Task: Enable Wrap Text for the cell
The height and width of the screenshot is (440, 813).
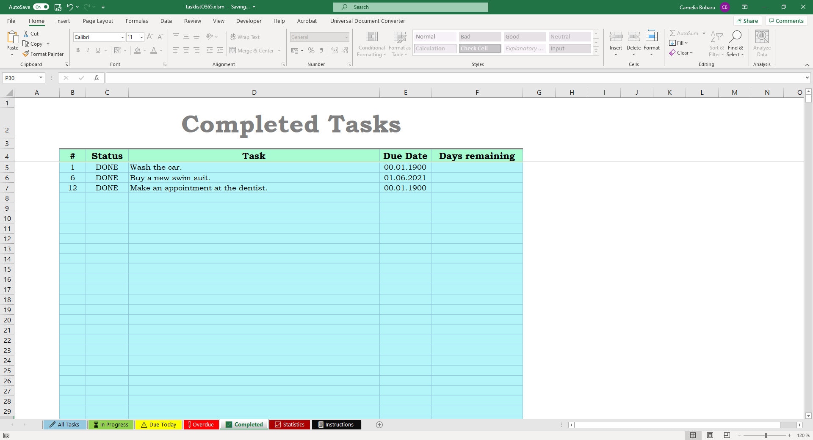Action: pos(245,37)
